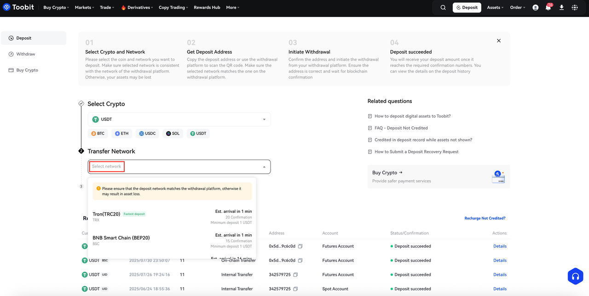589x296 pixels.
Task: Choose the BNB Smart Chain (BEP20) network
Action: (172, 240)
